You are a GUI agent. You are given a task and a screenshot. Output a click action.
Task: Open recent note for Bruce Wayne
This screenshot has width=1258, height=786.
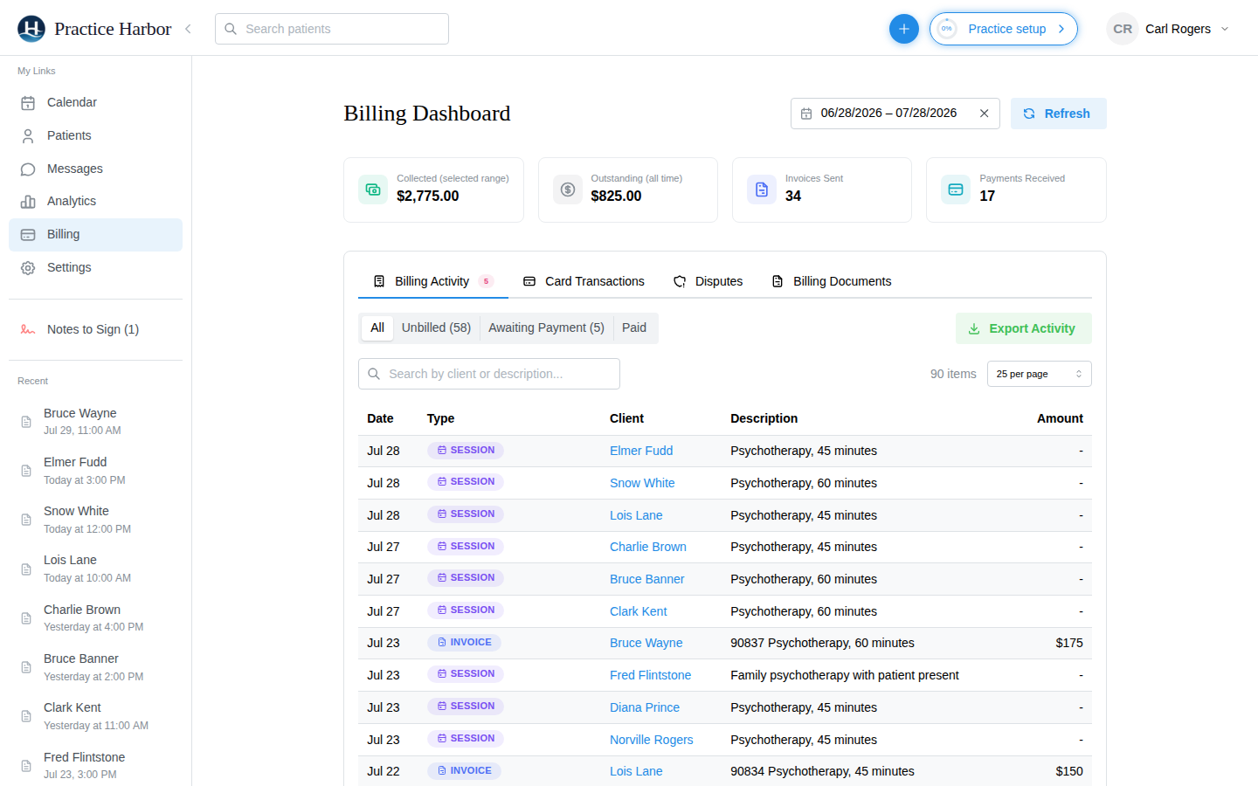click(95, 422)
